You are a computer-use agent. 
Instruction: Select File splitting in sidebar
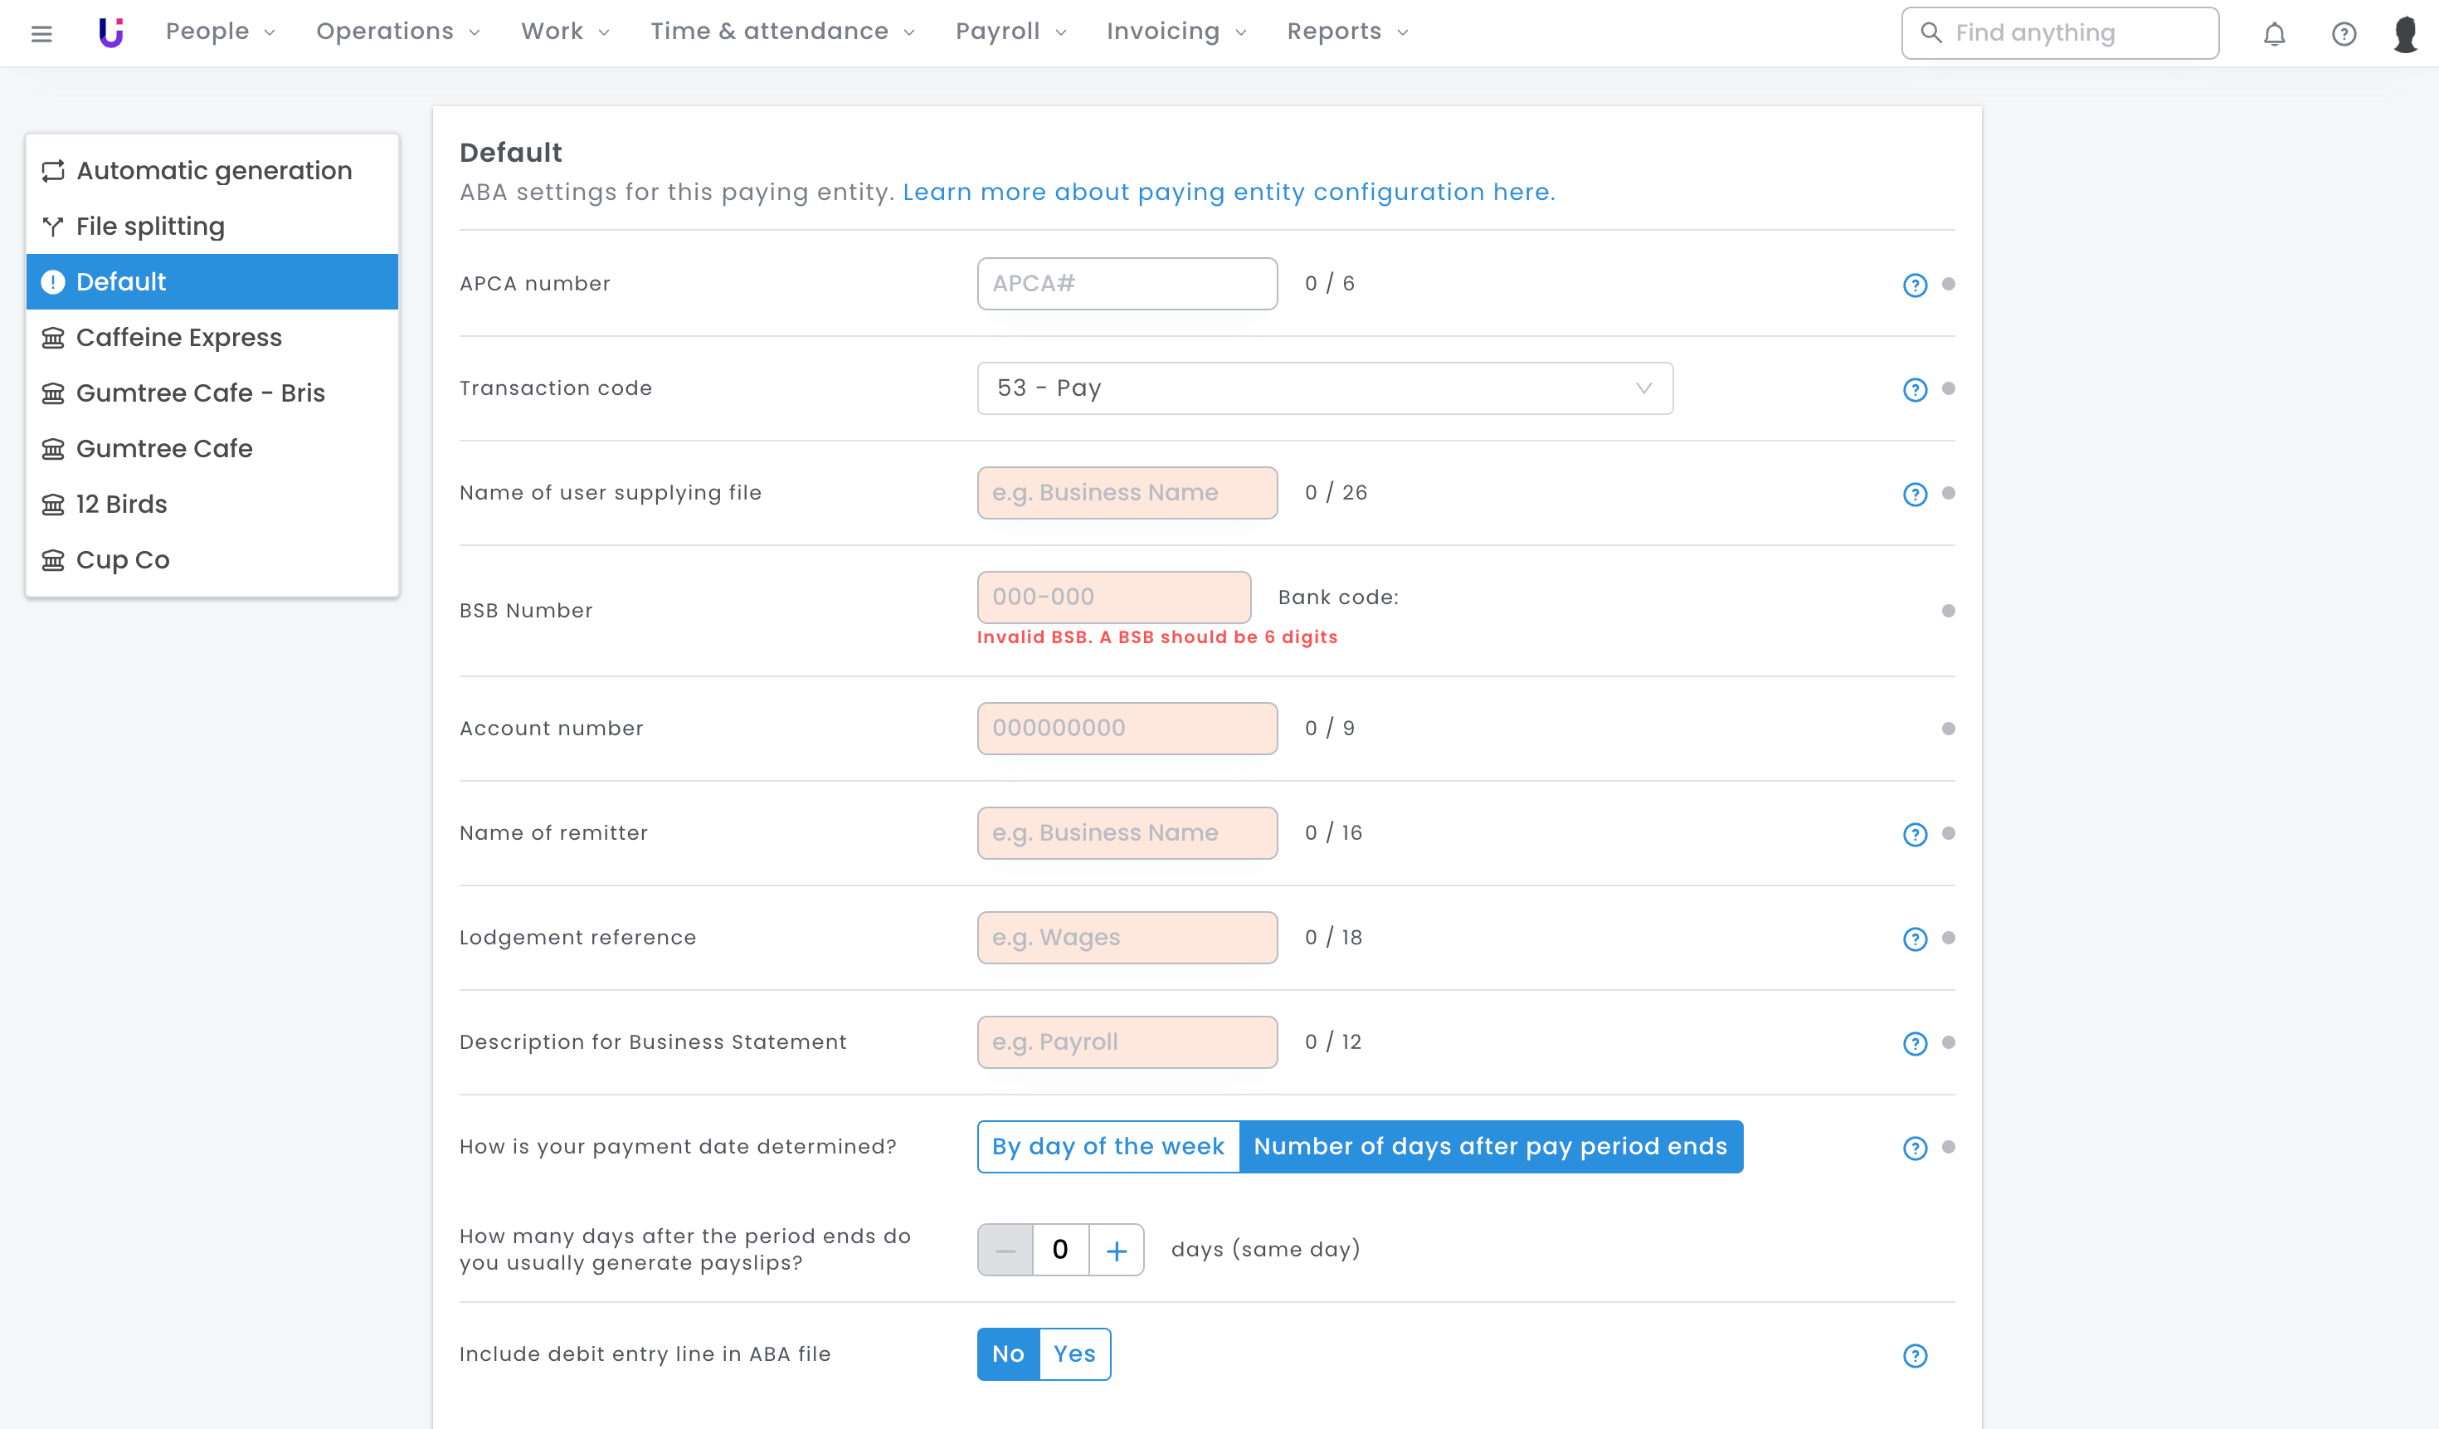click(x=150, y=226)
